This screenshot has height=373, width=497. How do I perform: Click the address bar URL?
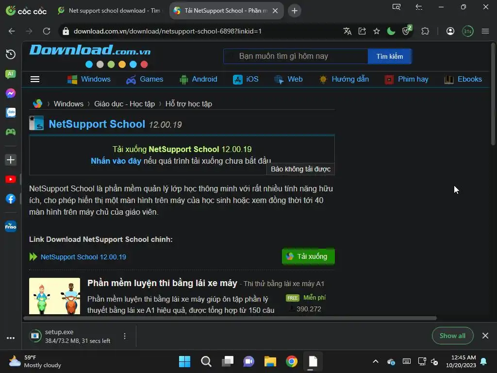[x=167, y=31]
